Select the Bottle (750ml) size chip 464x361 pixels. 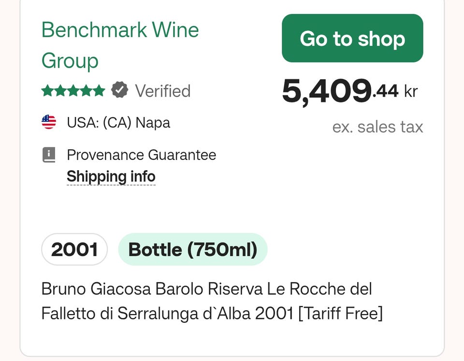point(192,249)
